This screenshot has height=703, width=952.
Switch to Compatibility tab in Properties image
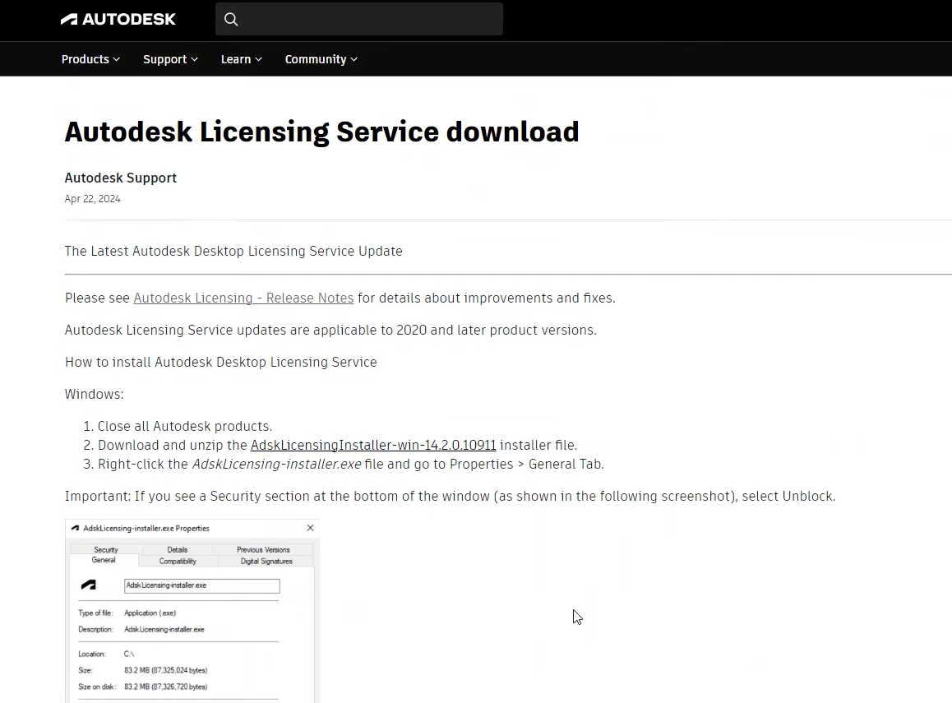(178, 561)
